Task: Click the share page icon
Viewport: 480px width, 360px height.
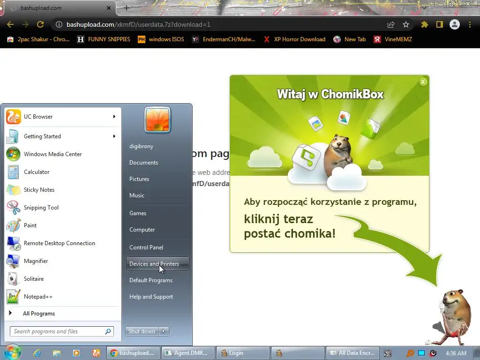Action: 391,24
